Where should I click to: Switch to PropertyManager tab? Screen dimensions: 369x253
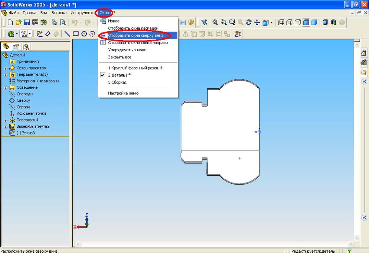(x=16, y=47)
